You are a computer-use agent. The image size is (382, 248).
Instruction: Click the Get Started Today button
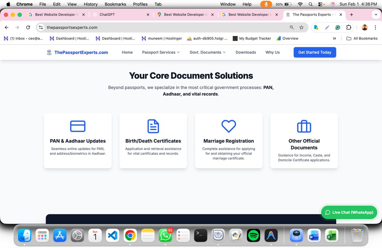tap(314, 52)
